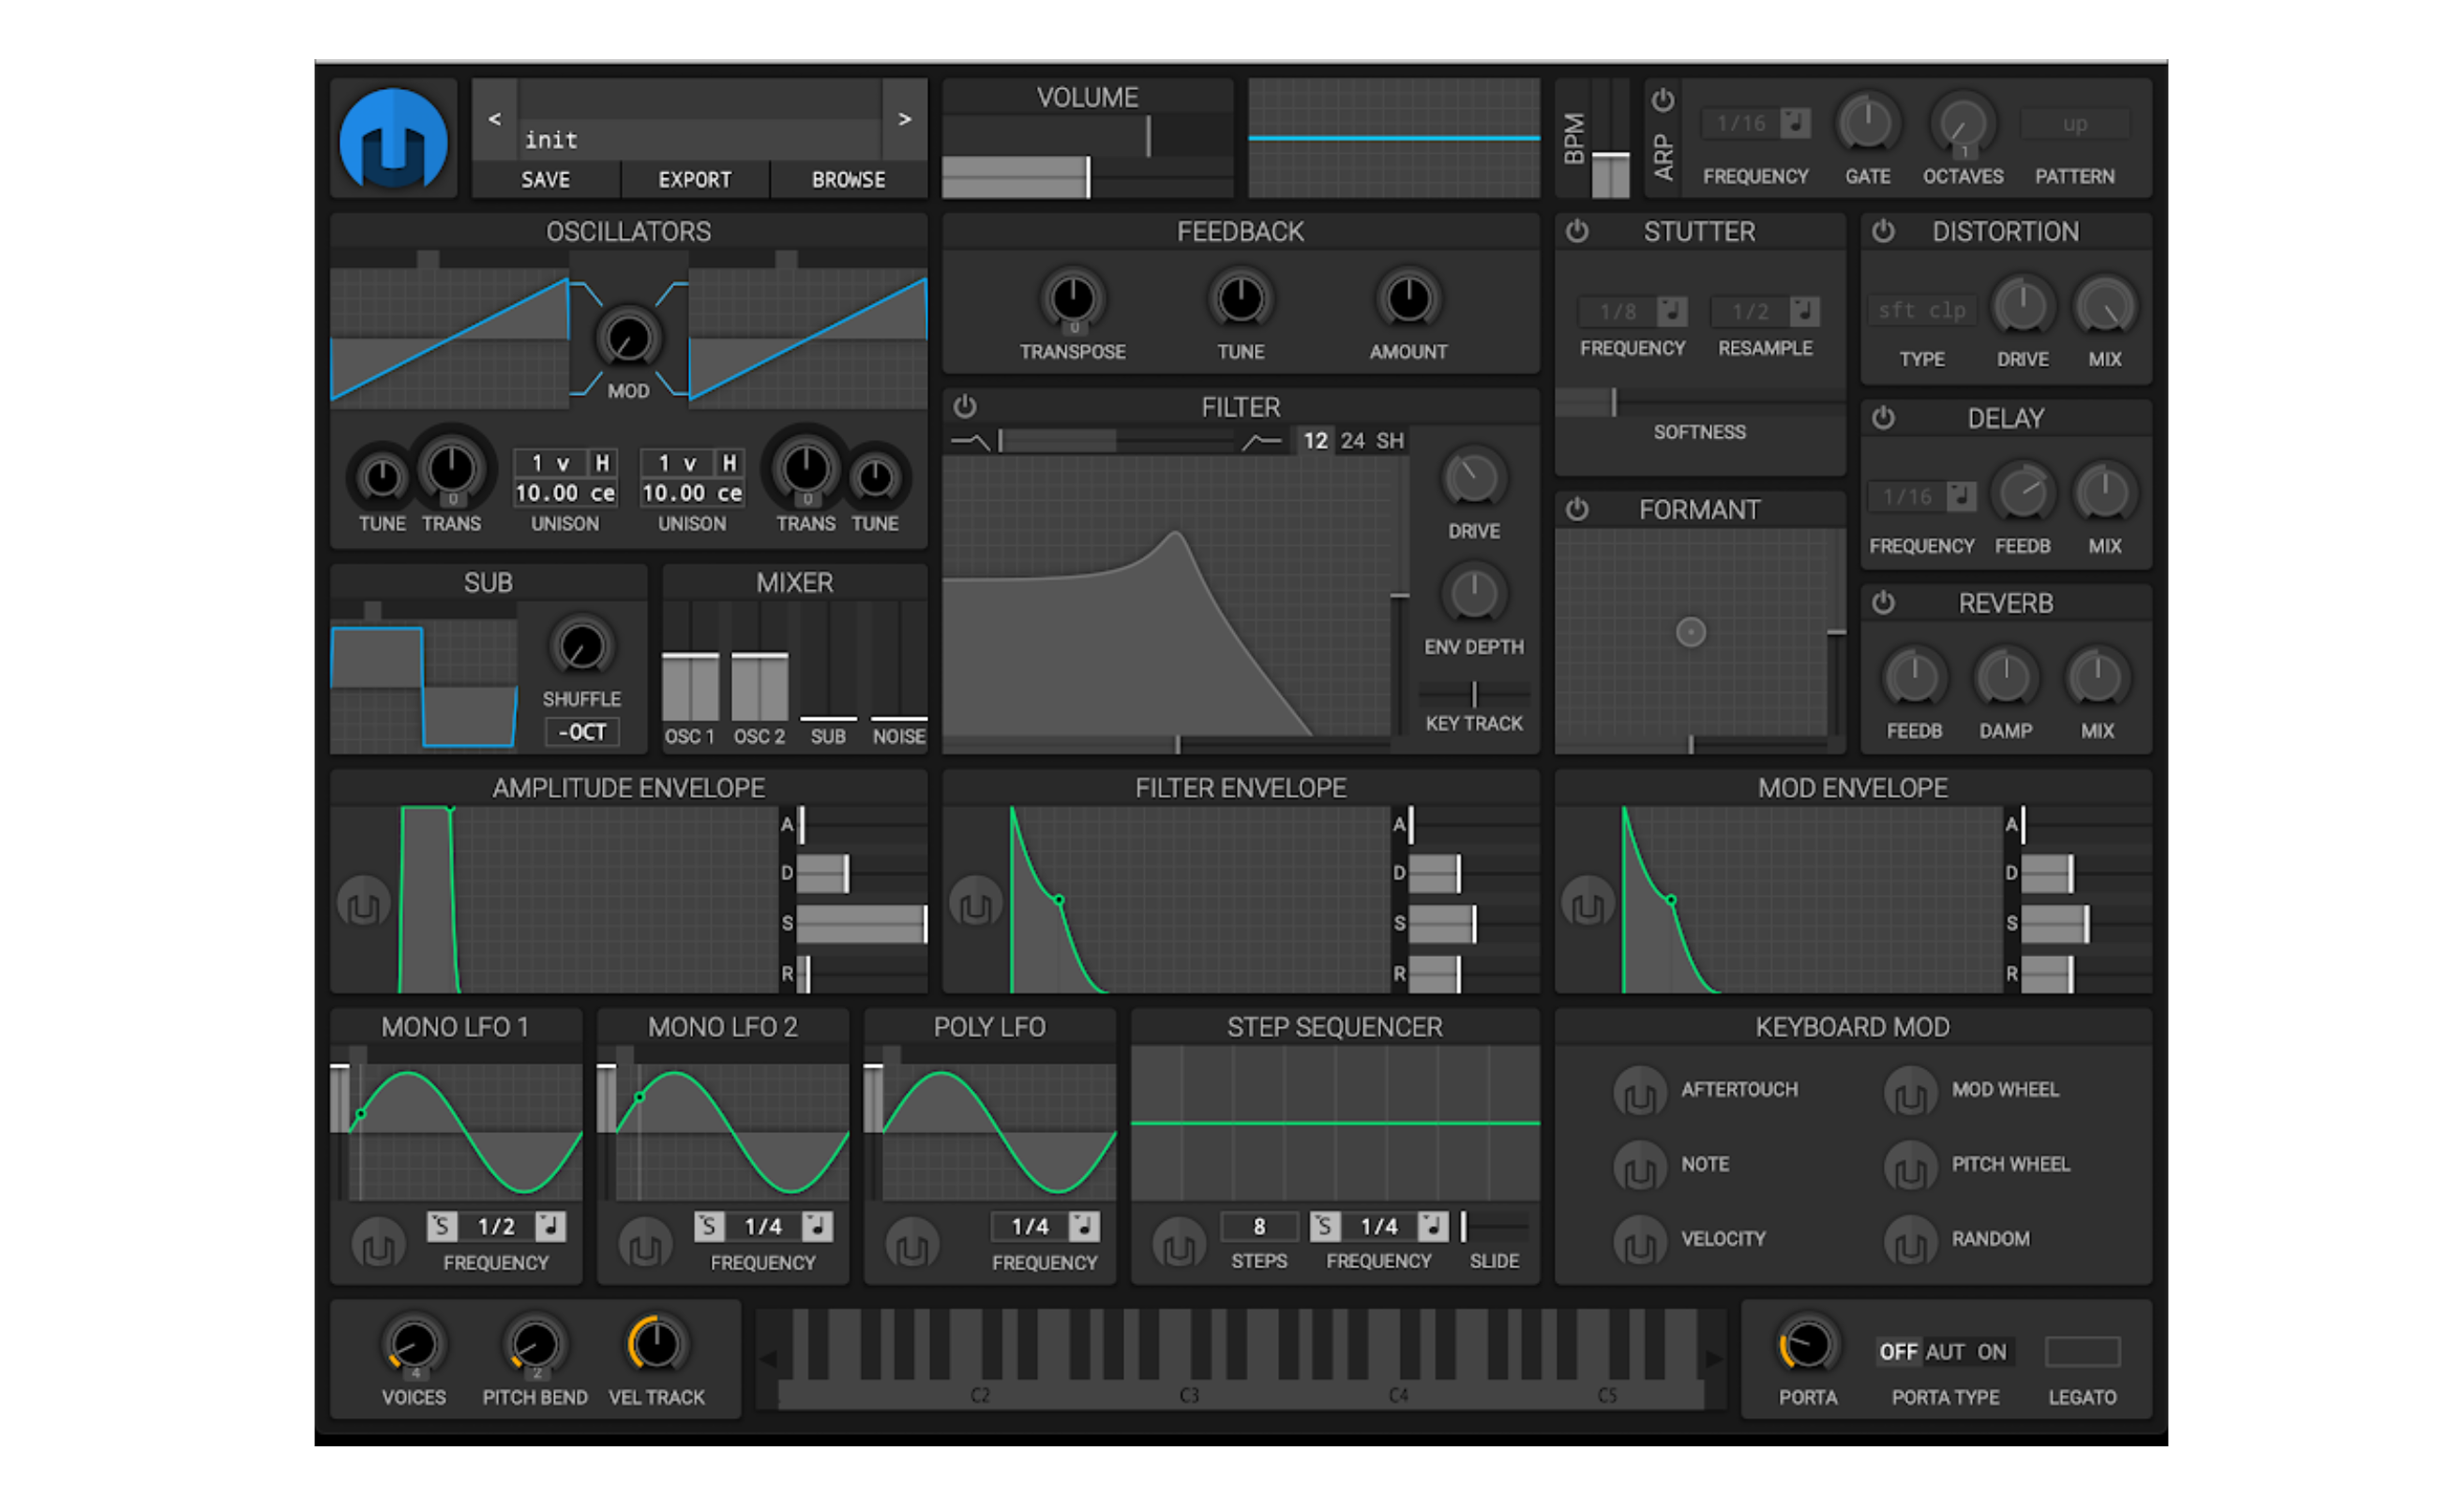The width and height of the screenshot is (2438, 1512).
Task: Toggle the Filter power button
Action: [965, 407]
